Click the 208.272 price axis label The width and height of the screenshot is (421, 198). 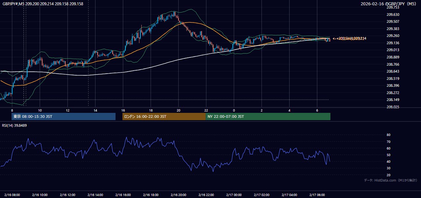(x=393, y=93)
